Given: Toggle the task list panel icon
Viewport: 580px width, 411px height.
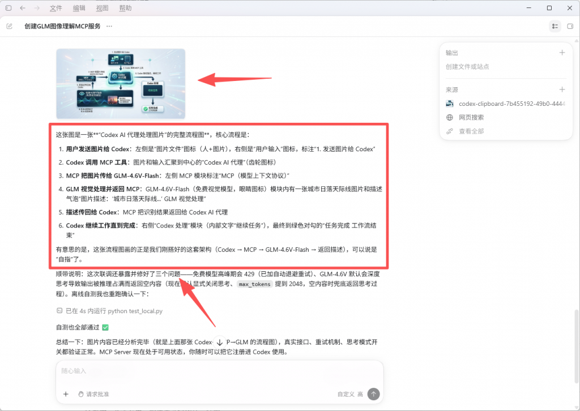Looking at the screenshot, I should point(555,26).
